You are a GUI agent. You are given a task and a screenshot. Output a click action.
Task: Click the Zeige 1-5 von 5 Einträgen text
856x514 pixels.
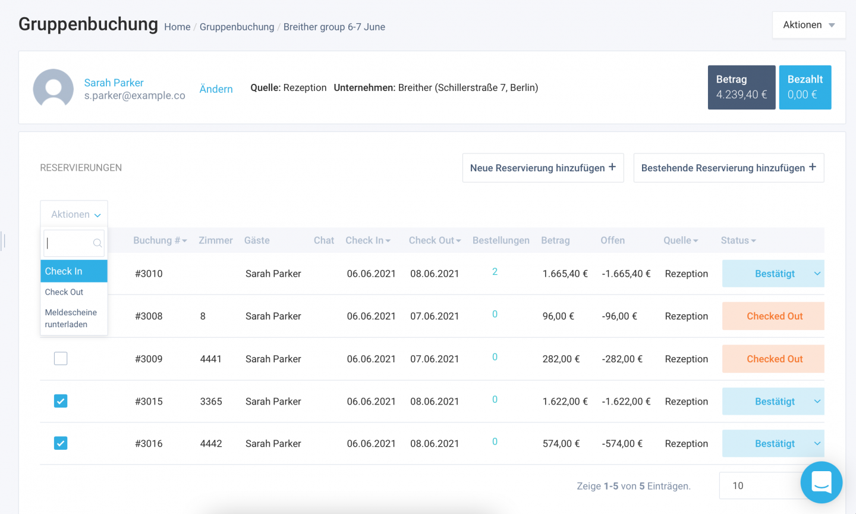click(x=634, y=486)
